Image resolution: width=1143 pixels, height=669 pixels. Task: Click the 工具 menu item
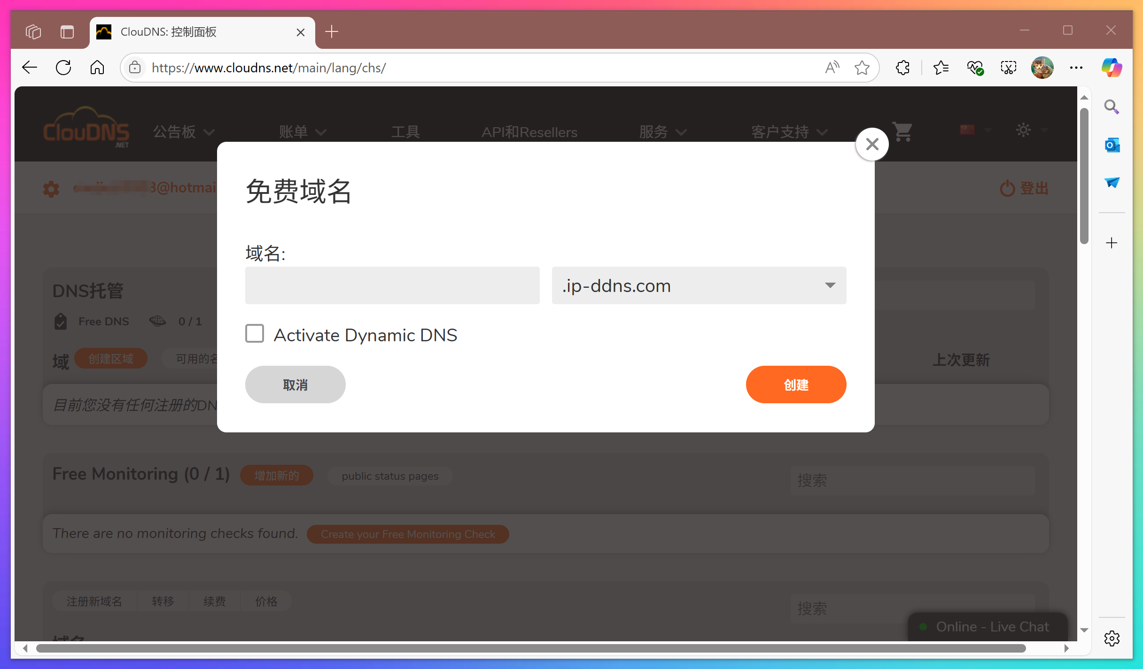[405, 131]
